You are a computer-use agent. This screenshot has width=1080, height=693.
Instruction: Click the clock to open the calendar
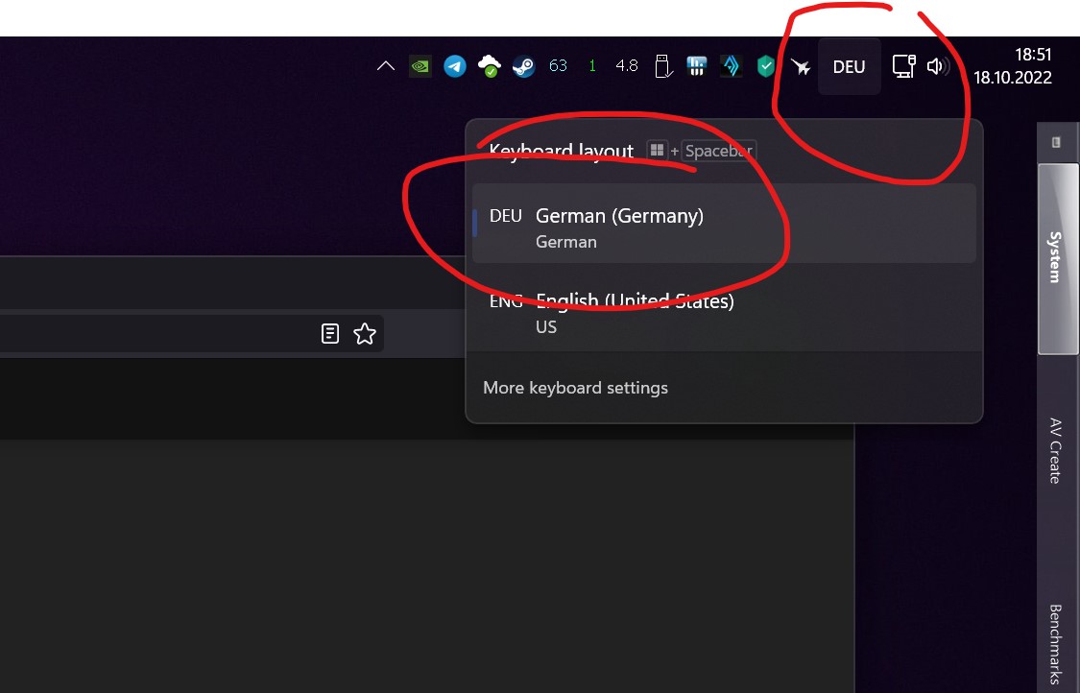pos(1013,65)
